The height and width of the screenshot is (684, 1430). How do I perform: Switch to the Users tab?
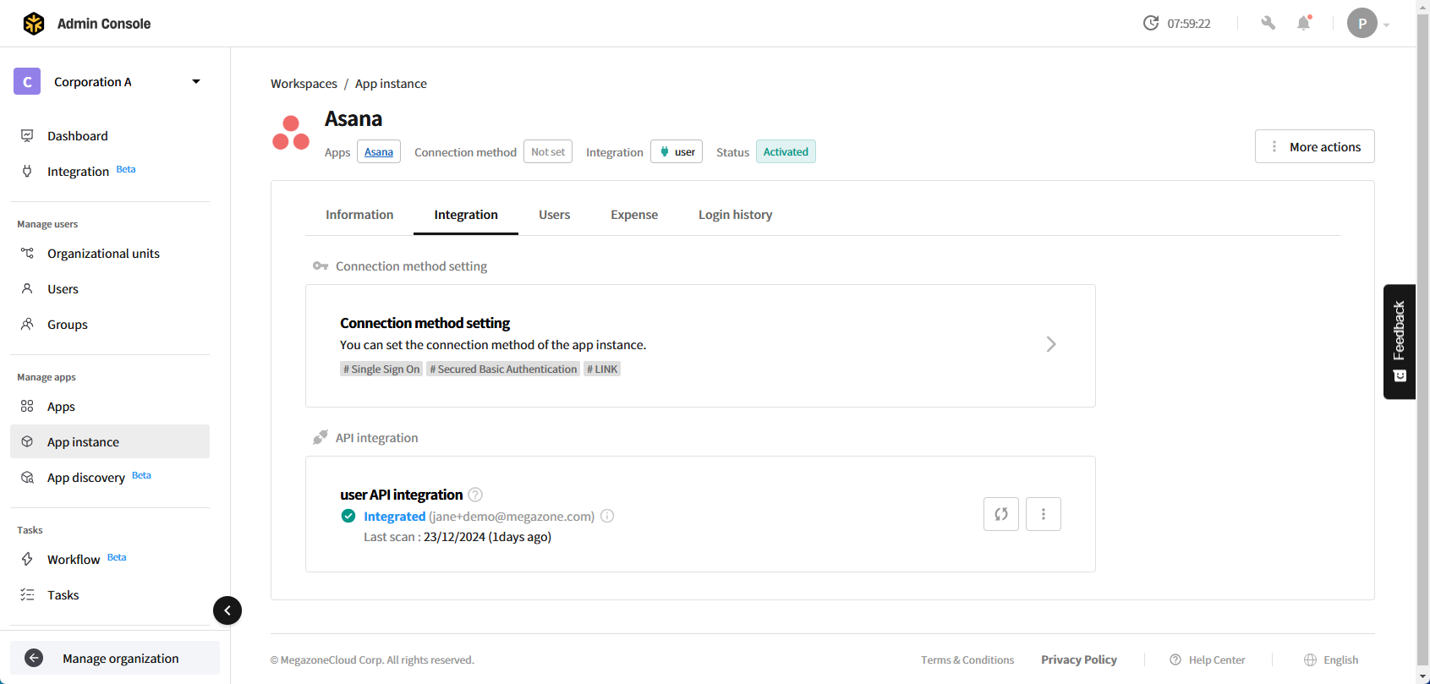coord(555,215)
